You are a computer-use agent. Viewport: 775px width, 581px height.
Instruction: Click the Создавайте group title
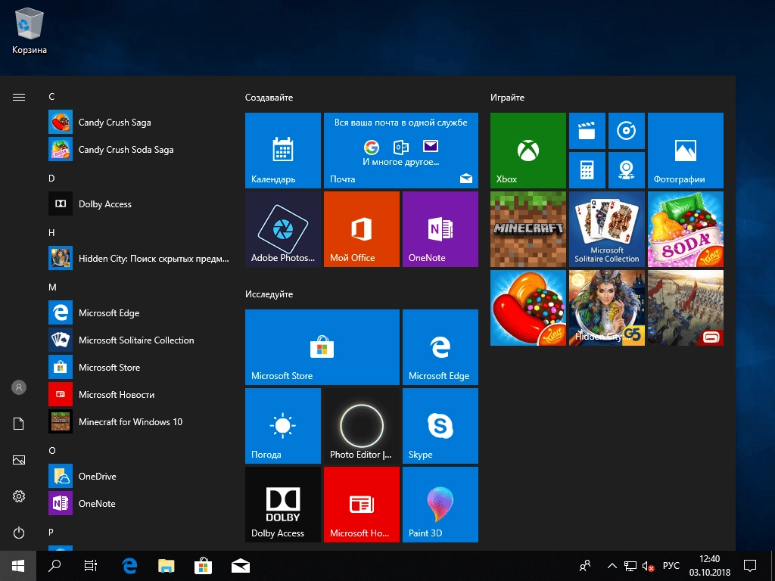269,98
